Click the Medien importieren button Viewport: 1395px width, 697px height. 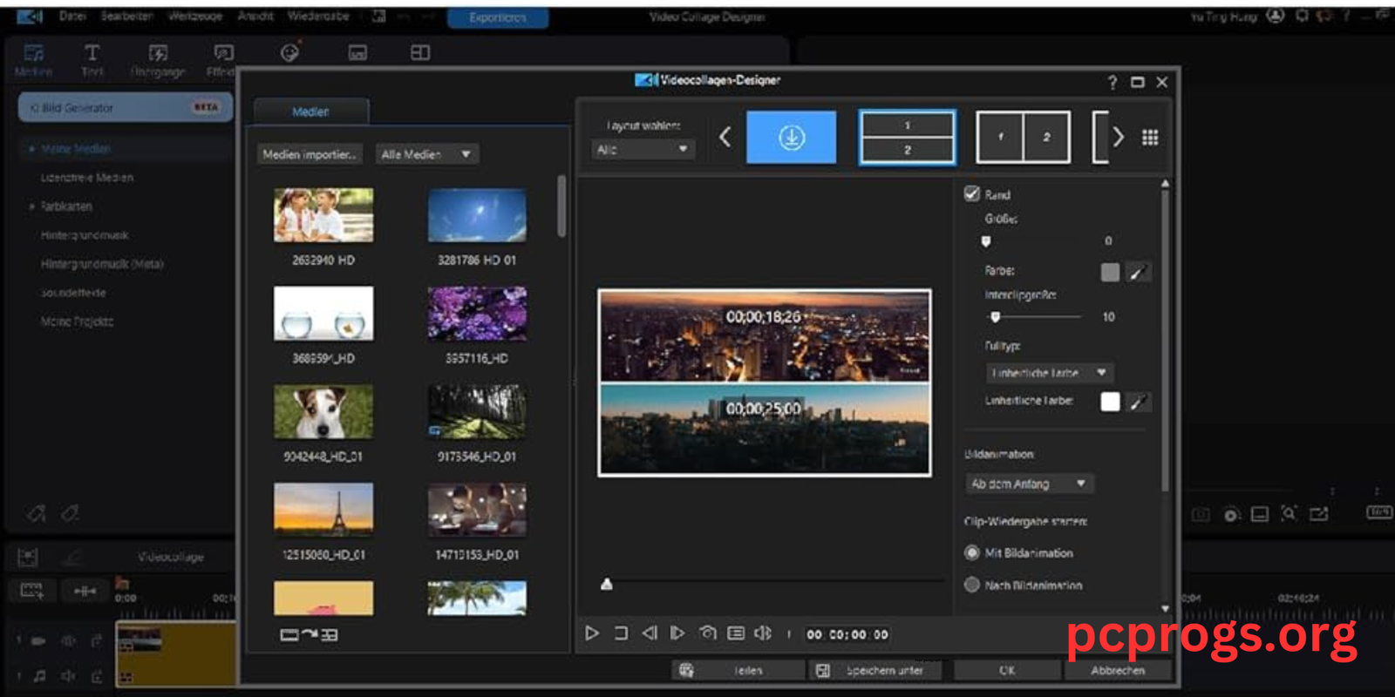(310, 154)
